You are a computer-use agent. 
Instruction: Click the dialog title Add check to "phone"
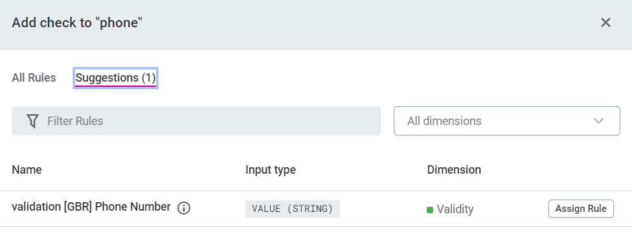point(77,23)
